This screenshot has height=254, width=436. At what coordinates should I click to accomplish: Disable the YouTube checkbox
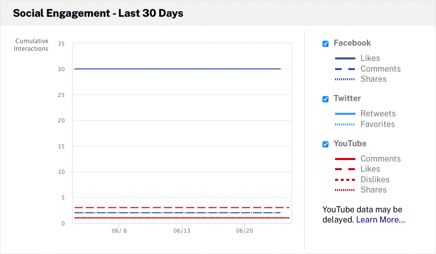pos(325,144)
